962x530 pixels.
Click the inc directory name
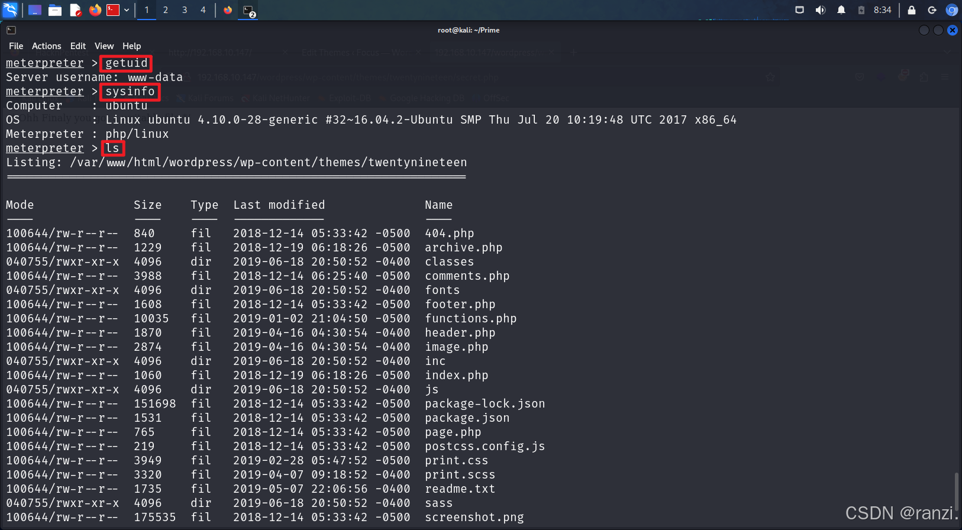click(x=435, y=361)
